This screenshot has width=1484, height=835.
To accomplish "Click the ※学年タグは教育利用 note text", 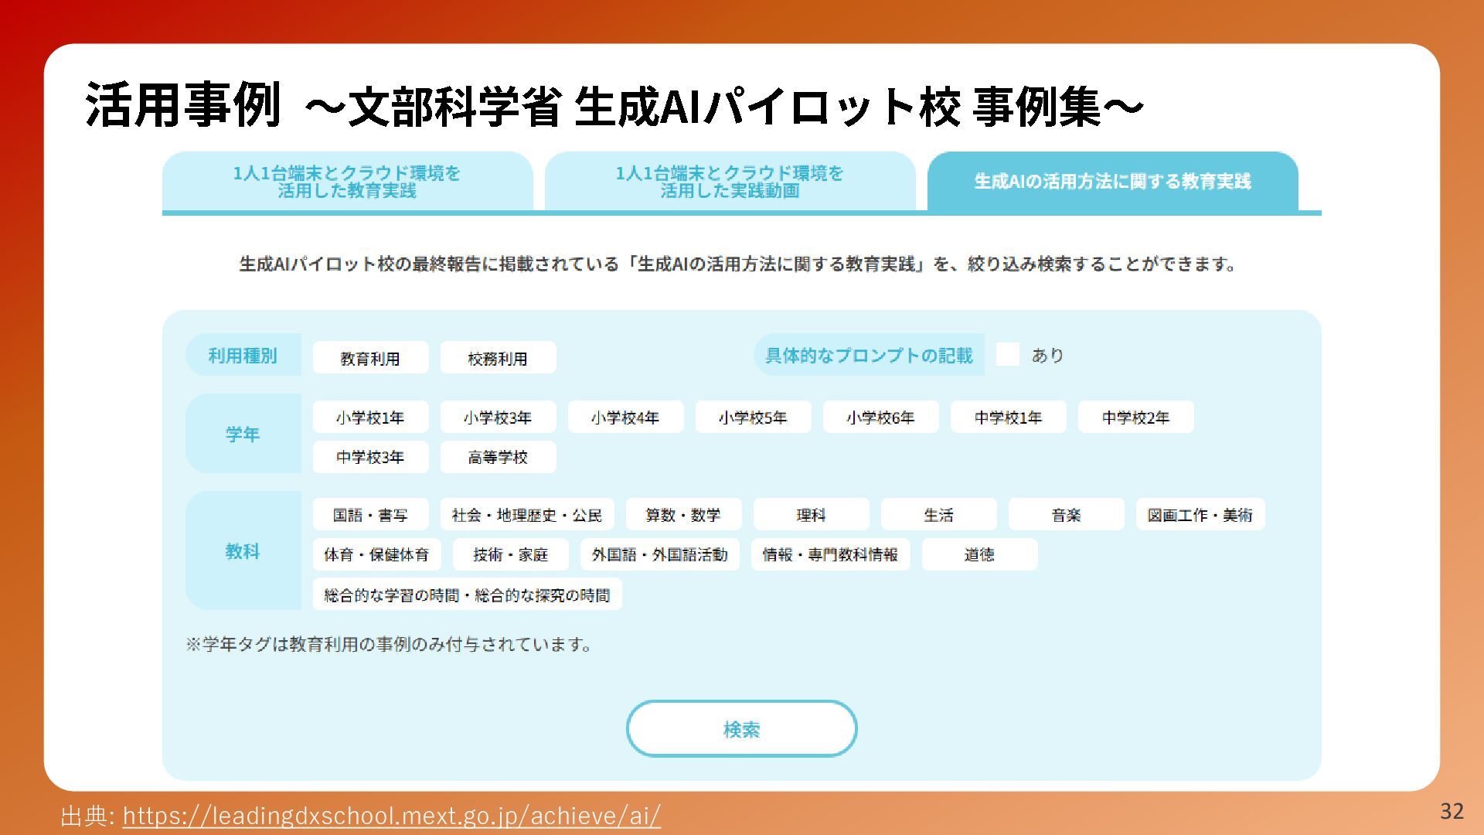I will 390,644.
